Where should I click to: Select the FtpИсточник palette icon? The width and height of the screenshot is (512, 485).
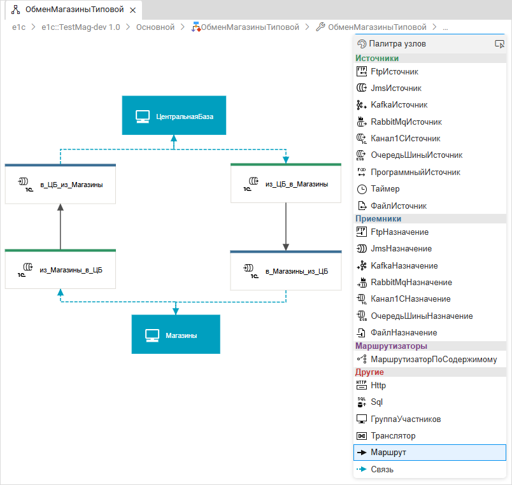pos(362,72)
